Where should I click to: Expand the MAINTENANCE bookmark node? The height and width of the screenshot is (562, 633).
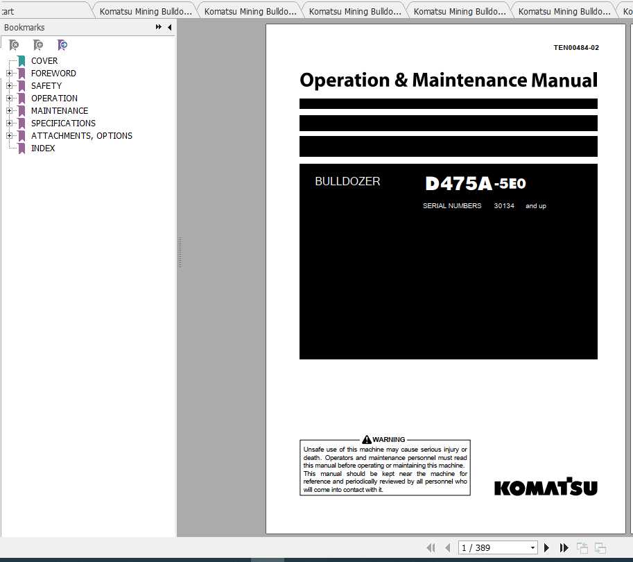tap(9, 110)
